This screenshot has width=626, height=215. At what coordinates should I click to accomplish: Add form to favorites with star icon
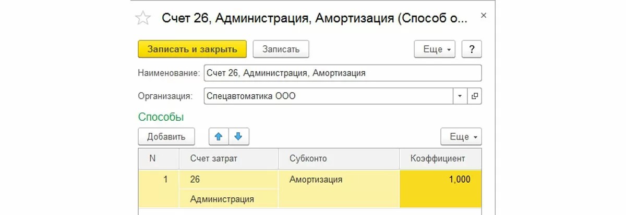point(142,18)
